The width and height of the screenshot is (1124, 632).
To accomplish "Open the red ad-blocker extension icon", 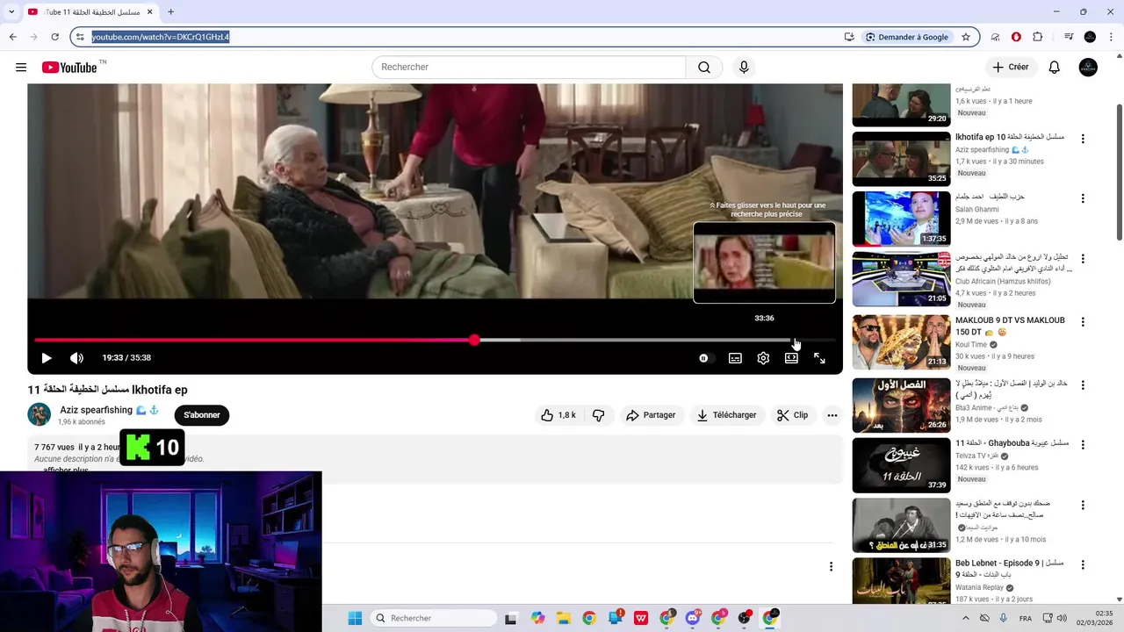I will [1016, 37].
